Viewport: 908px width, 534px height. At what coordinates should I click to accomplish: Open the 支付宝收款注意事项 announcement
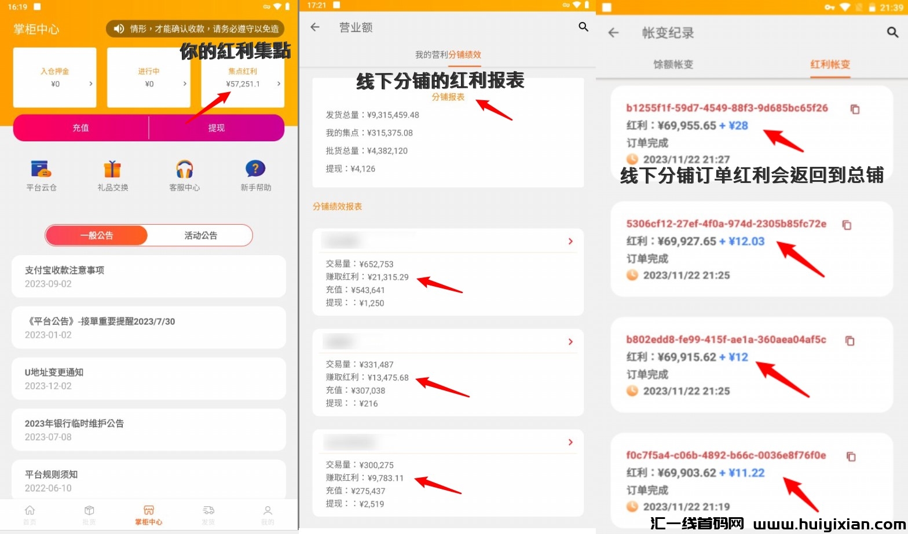(148, 276)
